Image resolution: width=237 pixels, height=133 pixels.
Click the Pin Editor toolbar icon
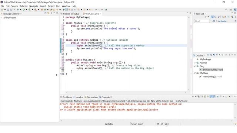(x=106, y=10)
